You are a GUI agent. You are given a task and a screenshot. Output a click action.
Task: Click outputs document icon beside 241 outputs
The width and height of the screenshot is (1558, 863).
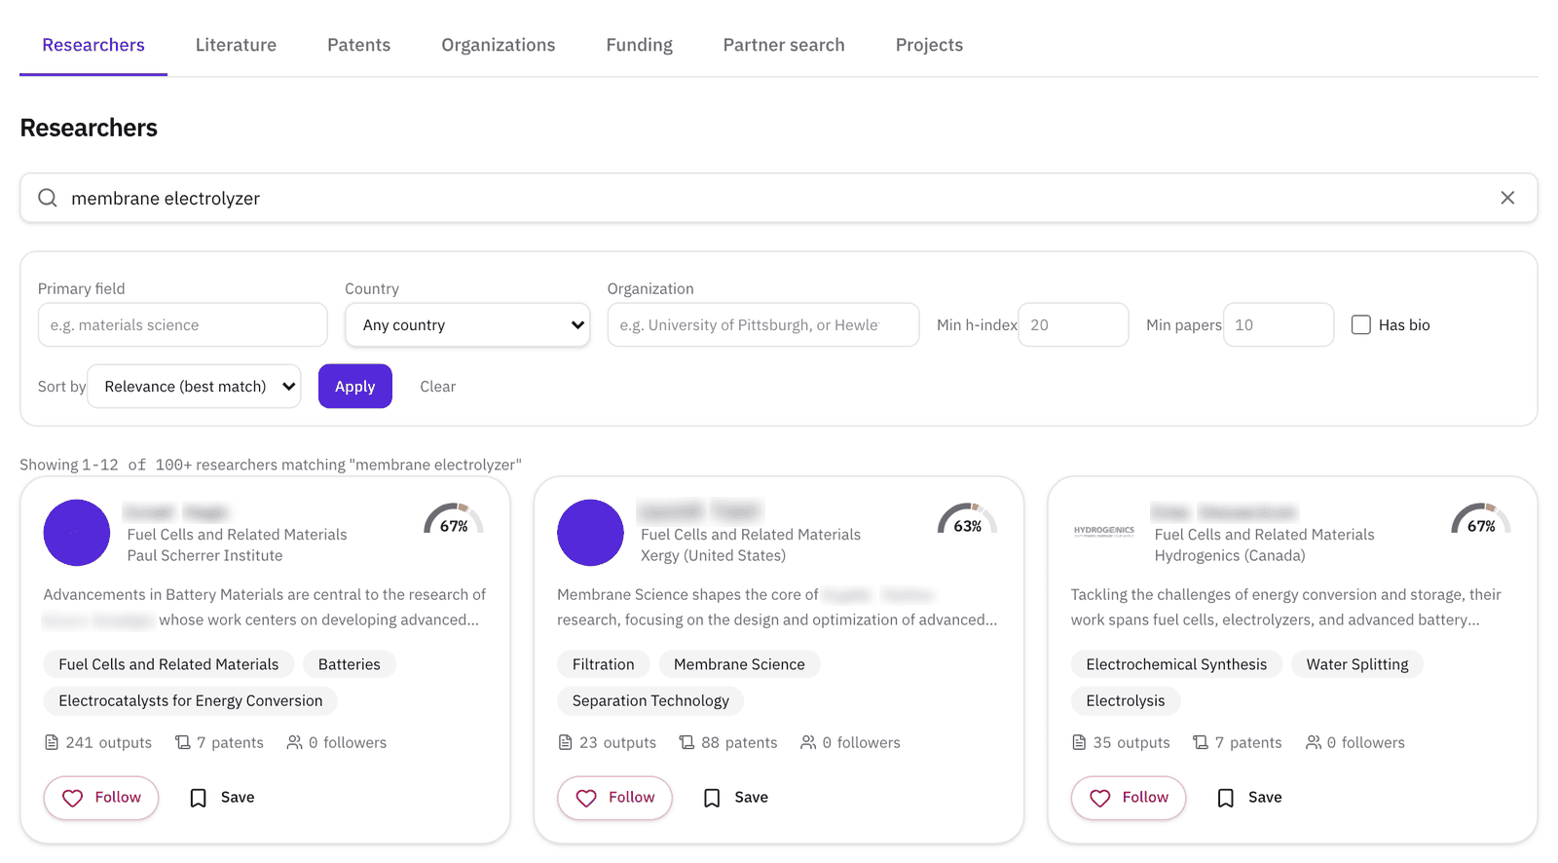(52, 742)
